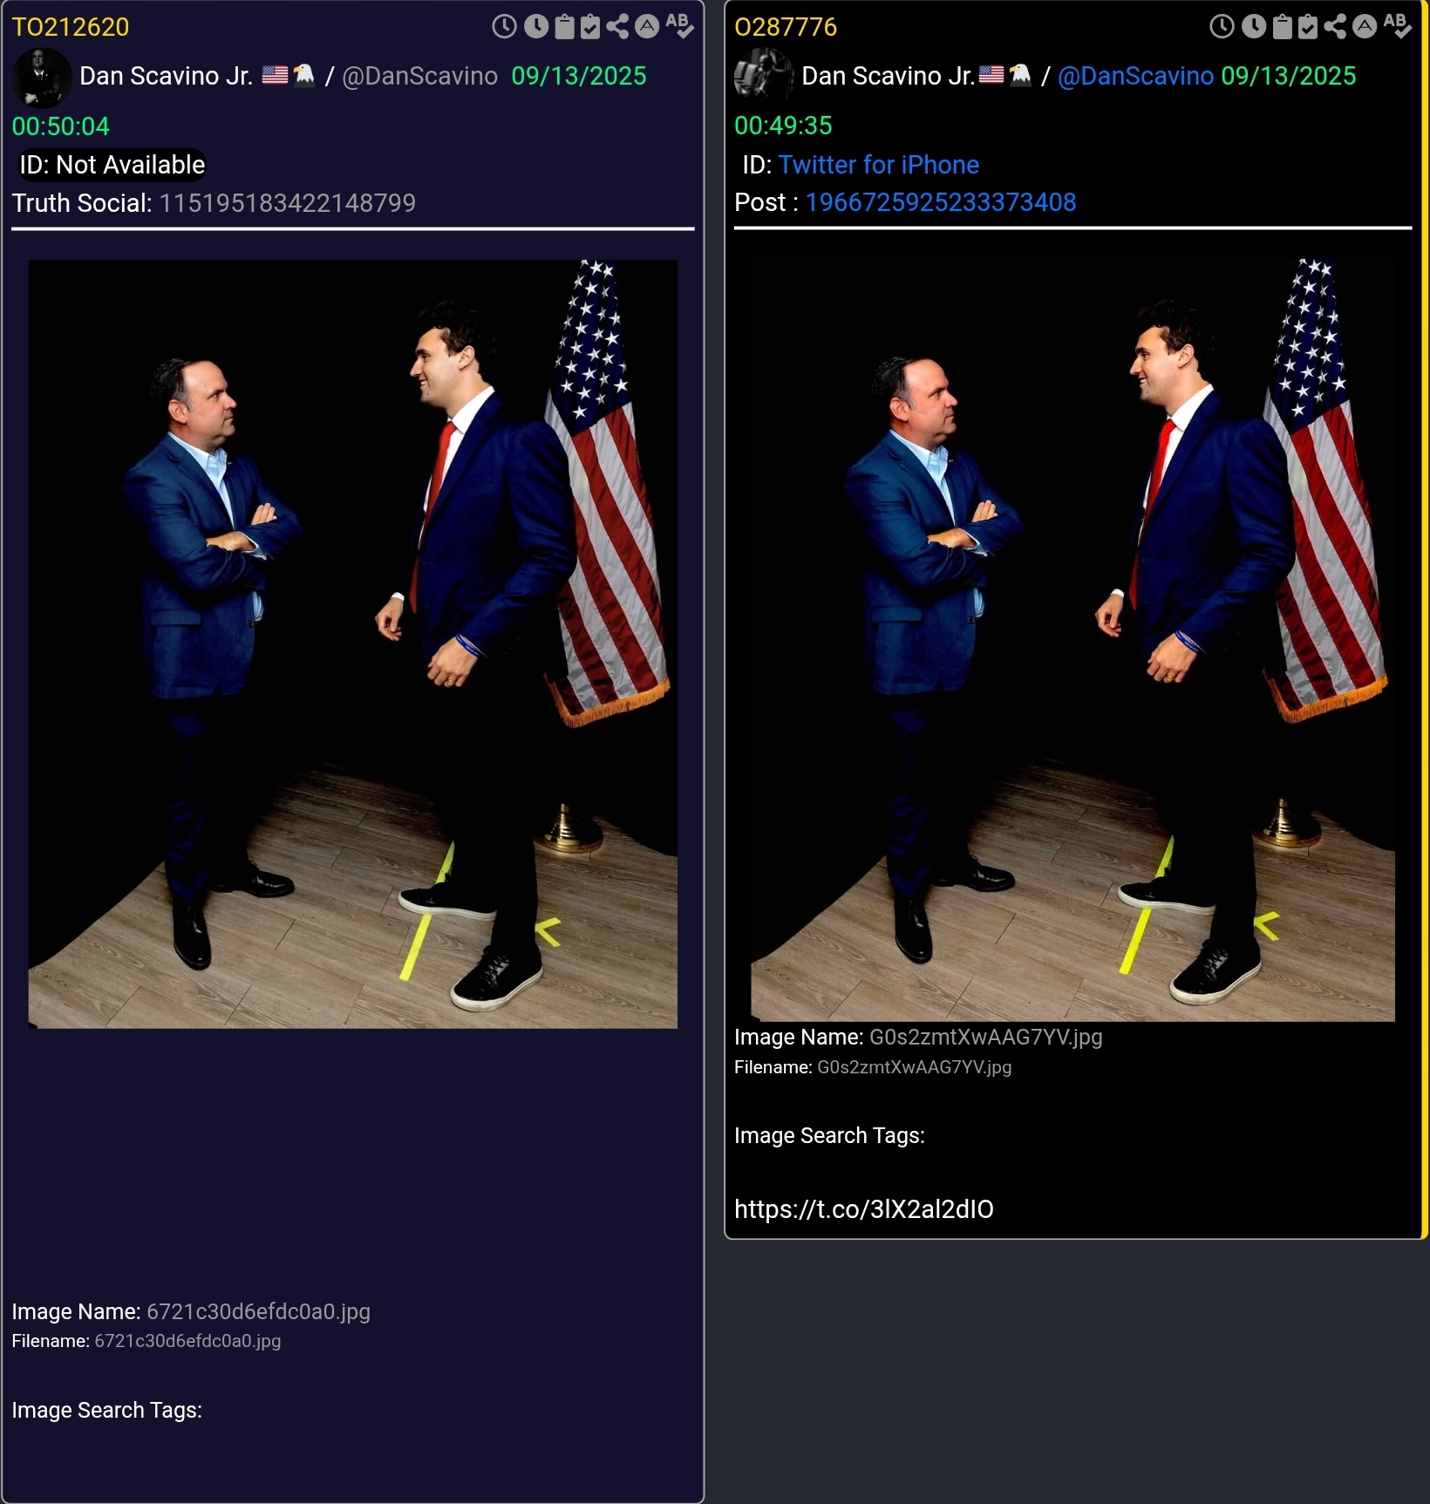Click the outlined clock icon on post O287776
1430x1504 pixels.
click(1222, 27)
